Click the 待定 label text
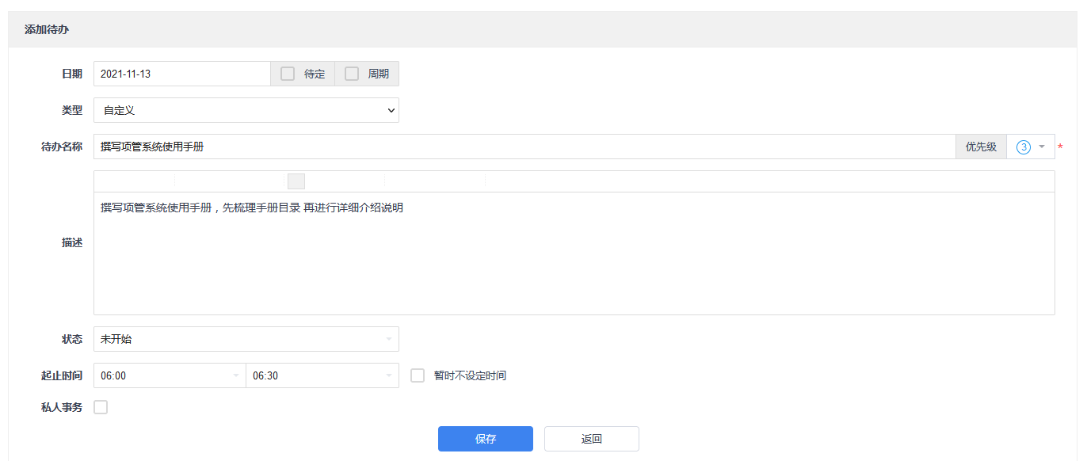The width and height of the screenshot is (1087, 461). click(x=315, y=74)
